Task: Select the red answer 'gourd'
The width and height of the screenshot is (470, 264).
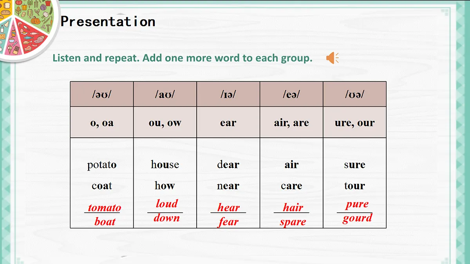Action: [x=357, y=218]
